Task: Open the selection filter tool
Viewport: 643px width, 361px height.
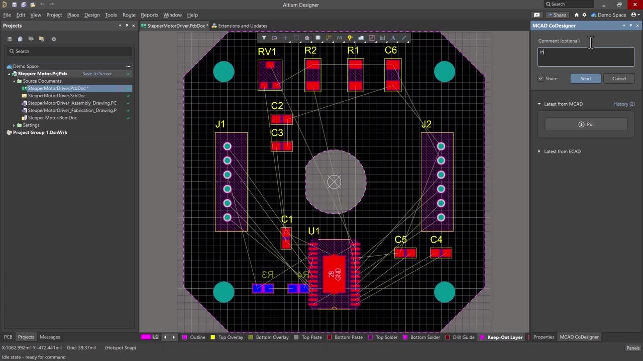Action: coord(264,38)
